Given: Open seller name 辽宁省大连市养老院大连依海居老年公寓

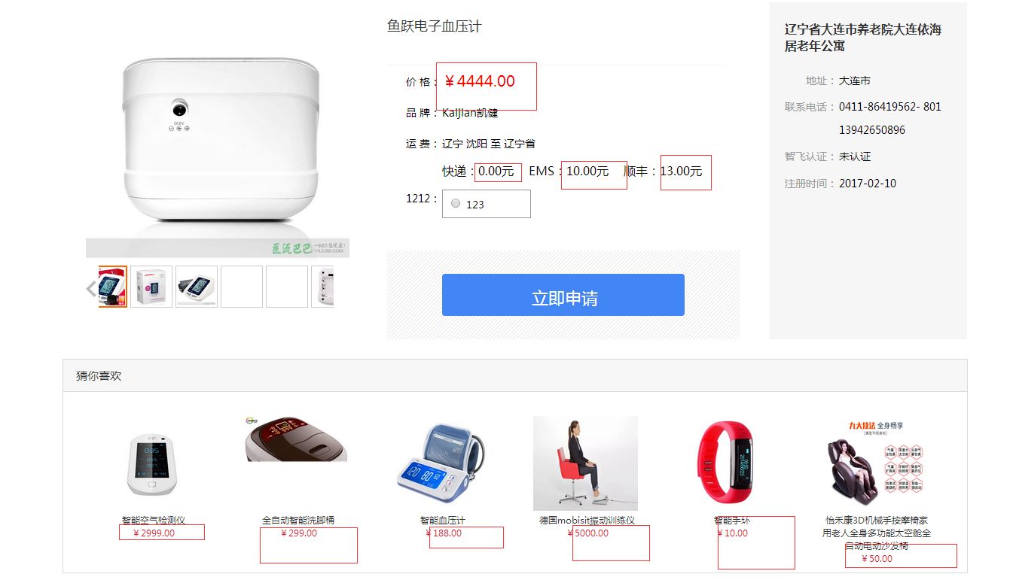Looking at the screenshot, I should [x=862, y=38].
